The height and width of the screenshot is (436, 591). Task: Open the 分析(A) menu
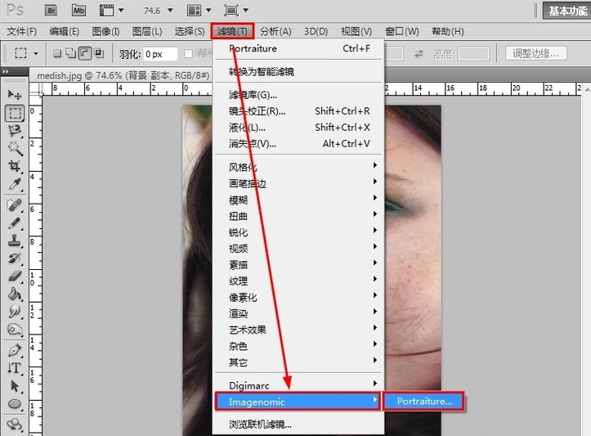[275, 31]
